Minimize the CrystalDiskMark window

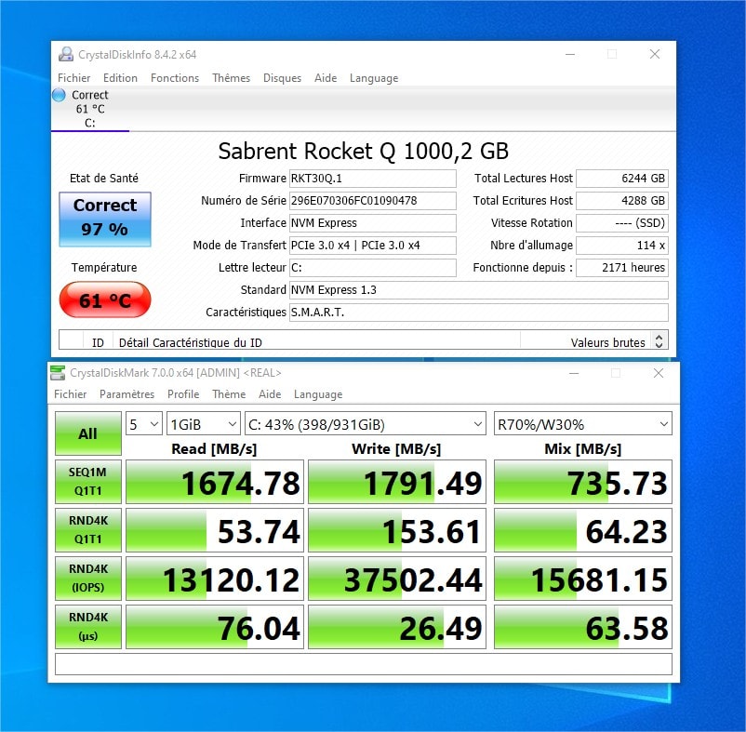(x=574, y=373)
